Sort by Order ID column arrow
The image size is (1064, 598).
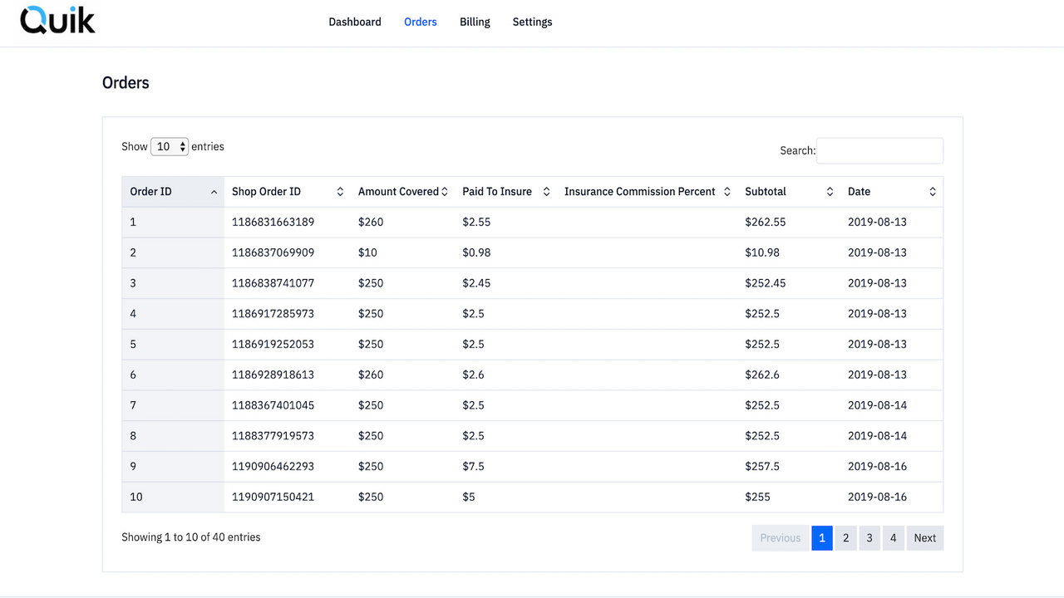click(x=214, y=192)
